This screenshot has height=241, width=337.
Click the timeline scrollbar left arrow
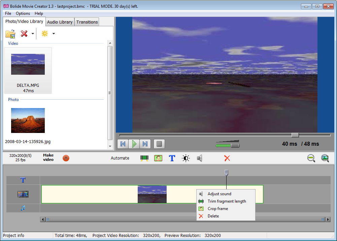tap(43, 219)
